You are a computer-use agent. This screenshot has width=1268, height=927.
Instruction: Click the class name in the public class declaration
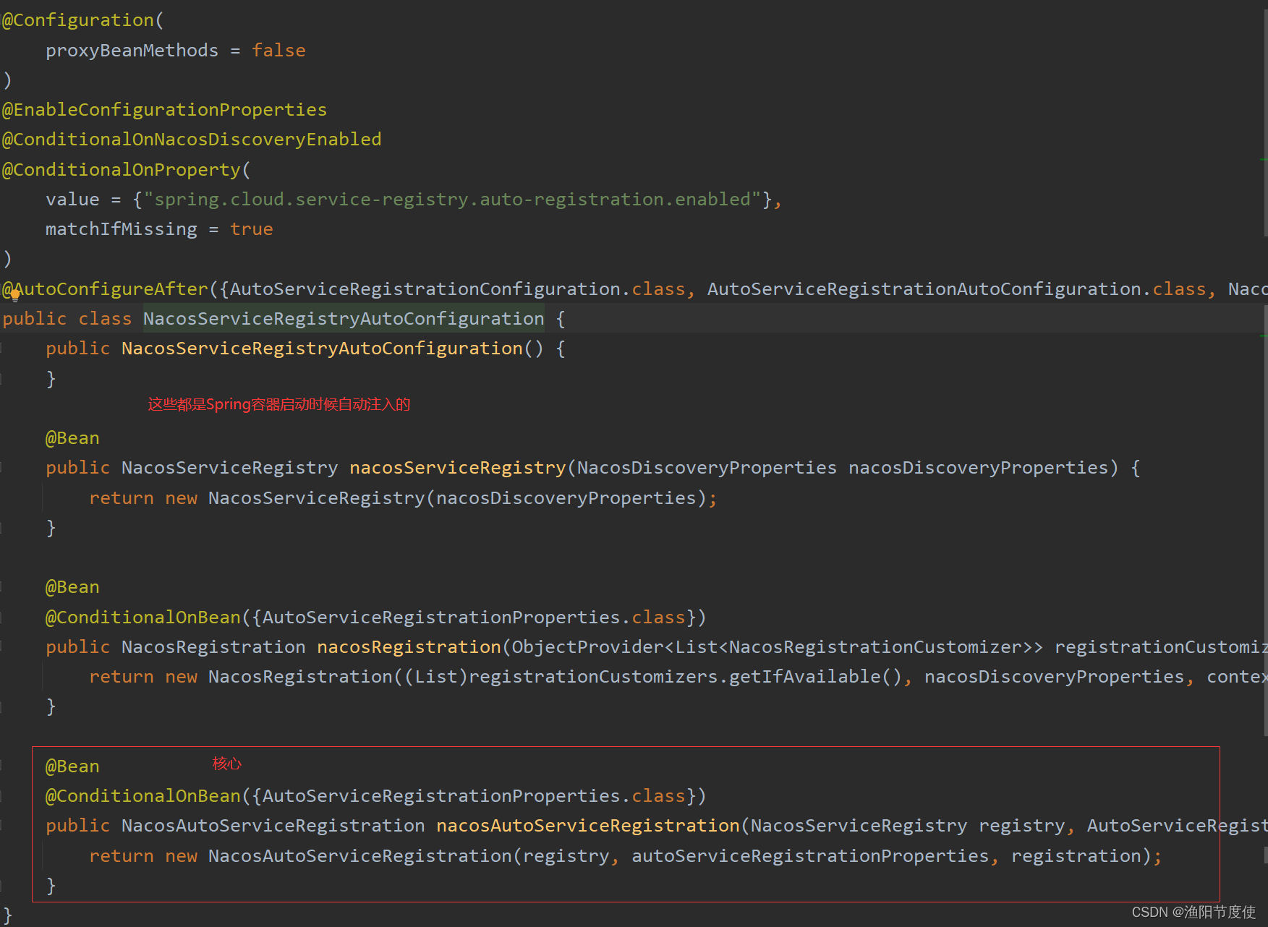[x=344, y=319]
